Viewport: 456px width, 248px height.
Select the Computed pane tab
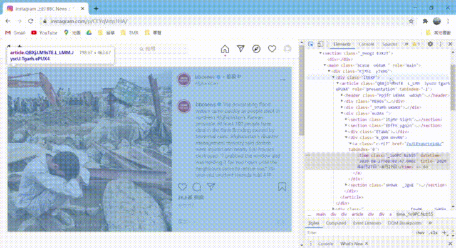point(336,223)
